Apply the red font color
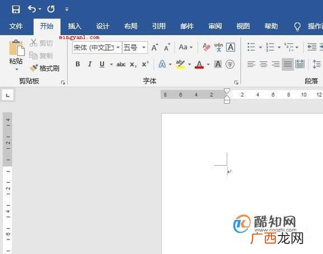This screenshot has height=254, width=323. 199,65
